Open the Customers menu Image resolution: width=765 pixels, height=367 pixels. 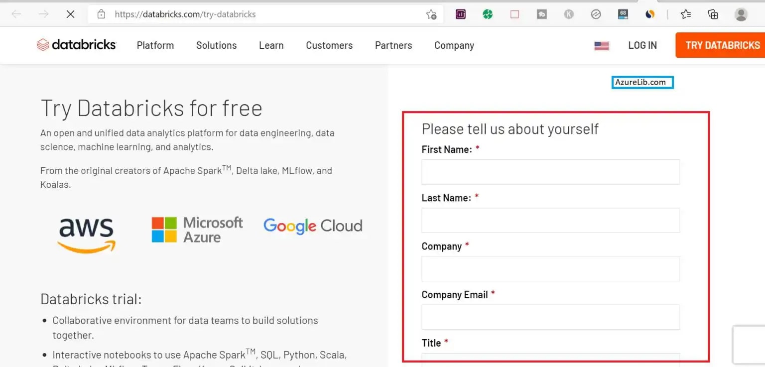point(329,45)
